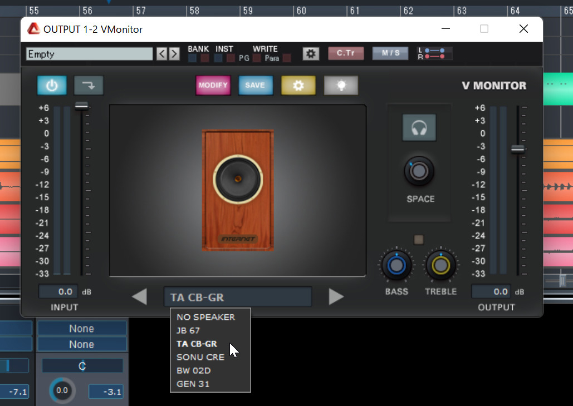Open the yellow gear settings button
Viewport: 573px width, 406px height.
pos(298,85)
